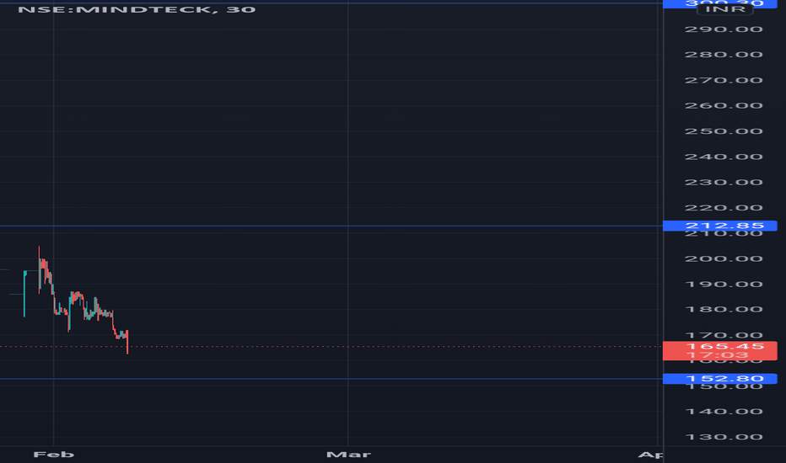Click the 240.00 price scale value
Screen dimensions: 786x463
pyautogui.click(x=724, y=157)
